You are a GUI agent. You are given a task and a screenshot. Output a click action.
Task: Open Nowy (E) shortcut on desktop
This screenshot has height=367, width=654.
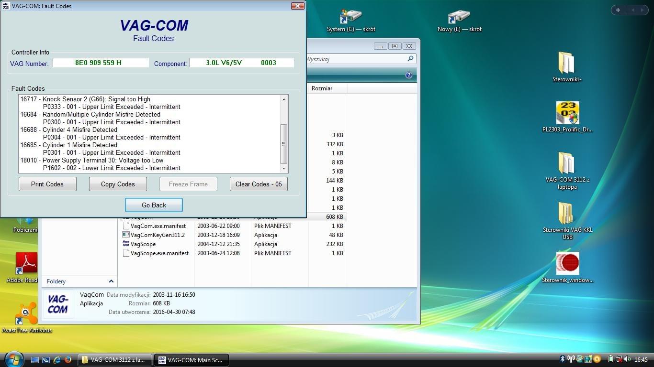click(459, 20)
